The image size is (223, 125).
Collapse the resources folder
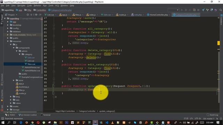(x=8, y=41)
